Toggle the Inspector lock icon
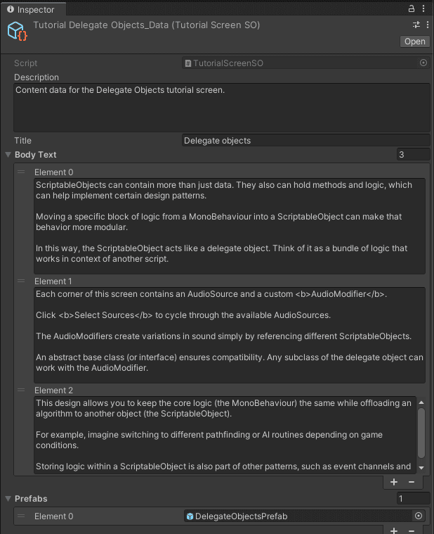The height and width of the screenshot is (534, 434). click(x=412, y=9)
